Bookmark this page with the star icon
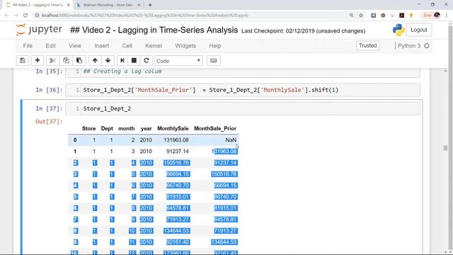 pos(361,16)
